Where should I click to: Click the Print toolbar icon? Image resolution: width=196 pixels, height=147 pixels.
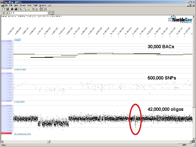pyautogui.click(x=16, y=9)
